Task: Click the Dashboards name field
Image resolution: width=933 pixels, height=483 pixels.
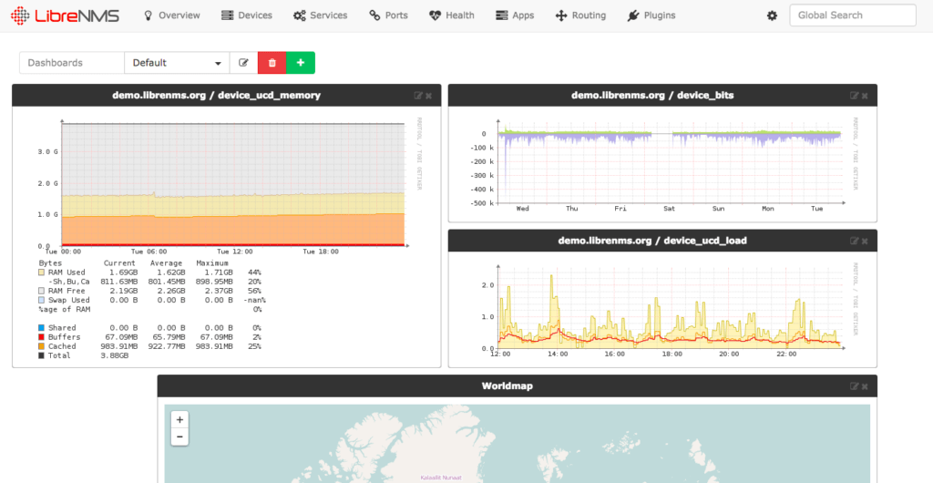Action: [72, 63]
